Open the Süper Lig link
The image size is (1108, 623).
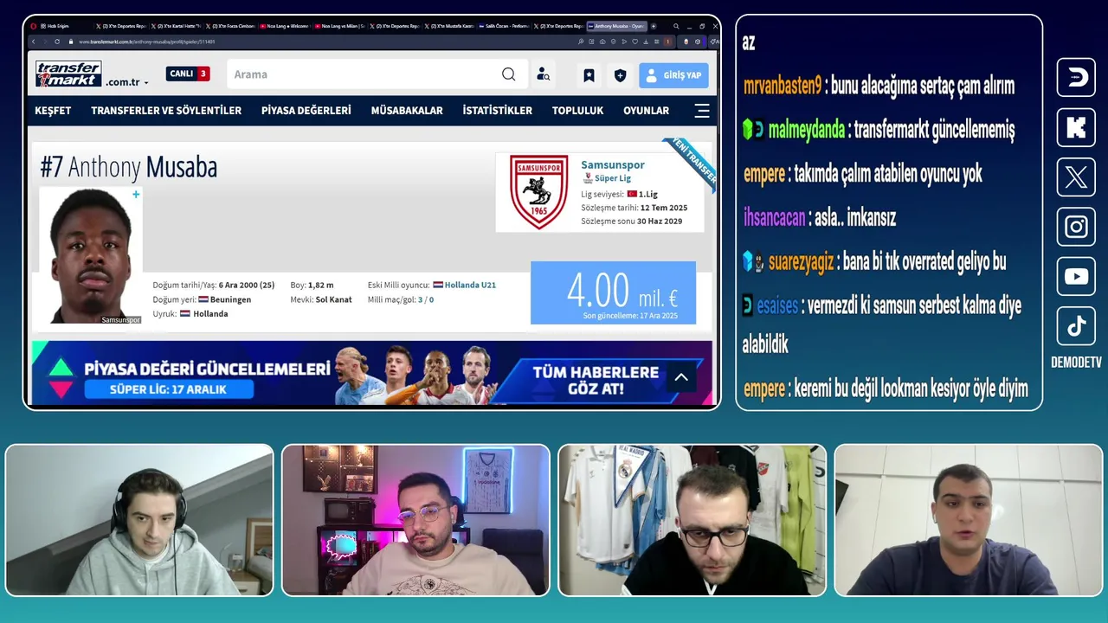tap(613, 178)
